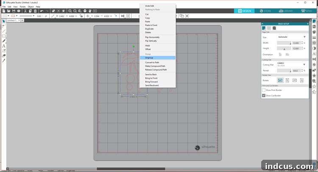
Task: Choose the Eraser tool
Action: click(4, 56)
